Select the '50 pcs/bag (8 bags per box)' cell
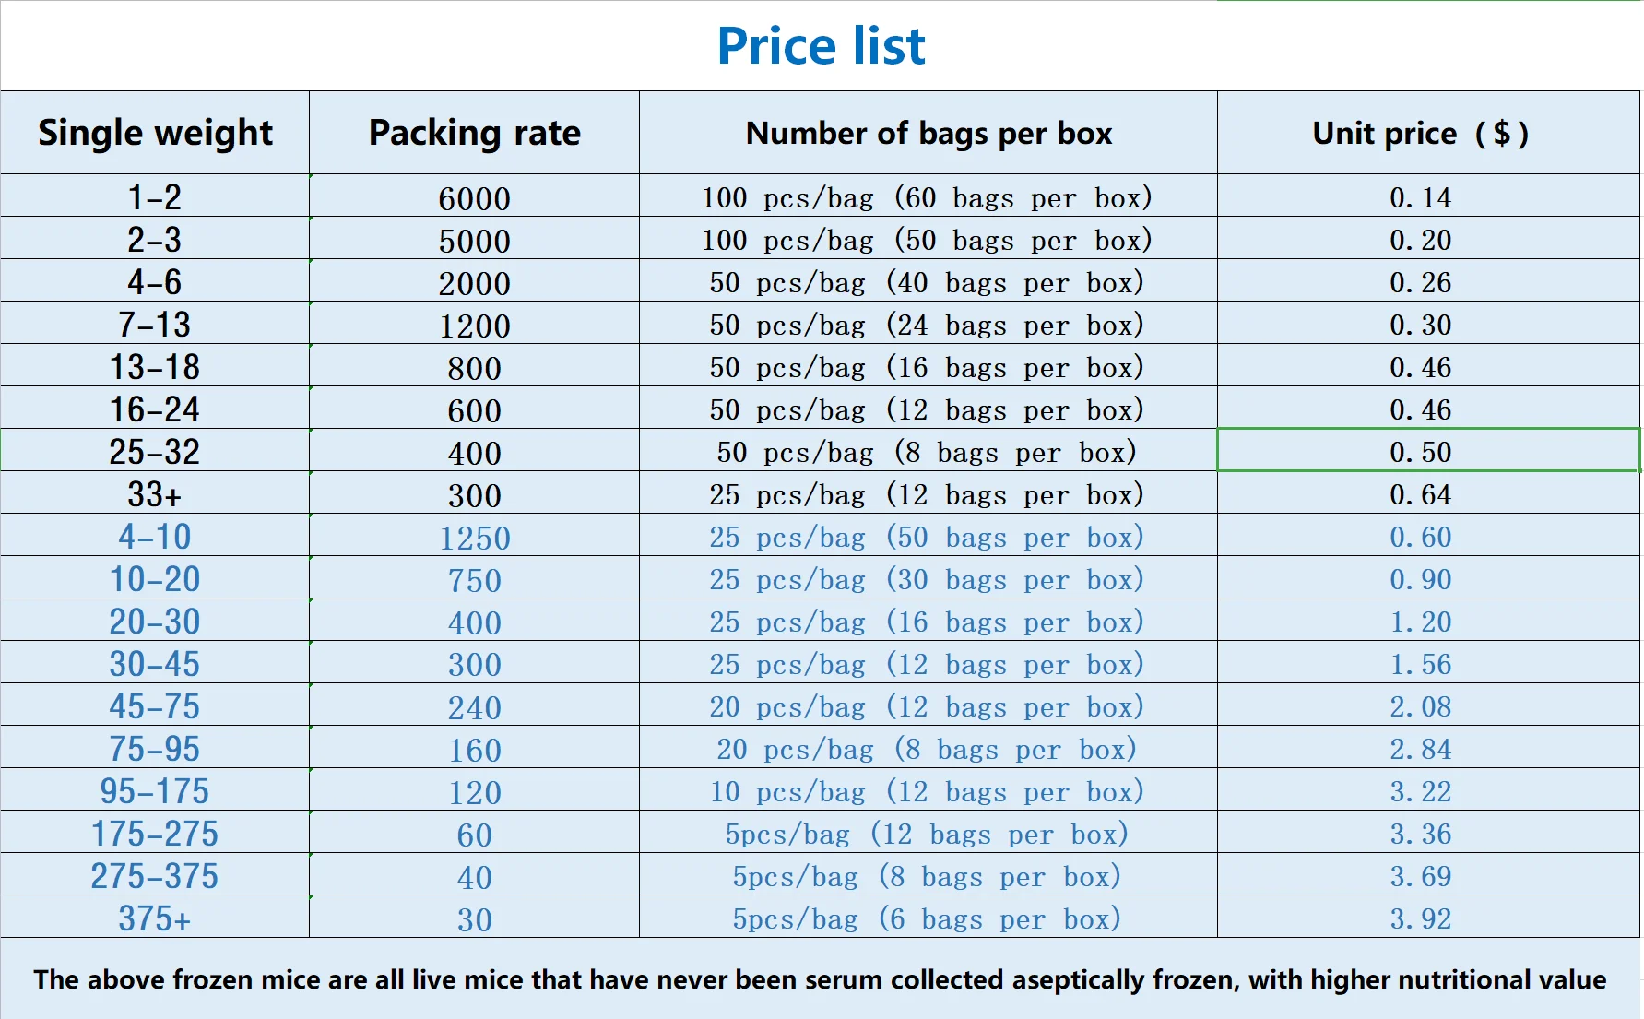The image size is (1644, 1019). (927, 452)
